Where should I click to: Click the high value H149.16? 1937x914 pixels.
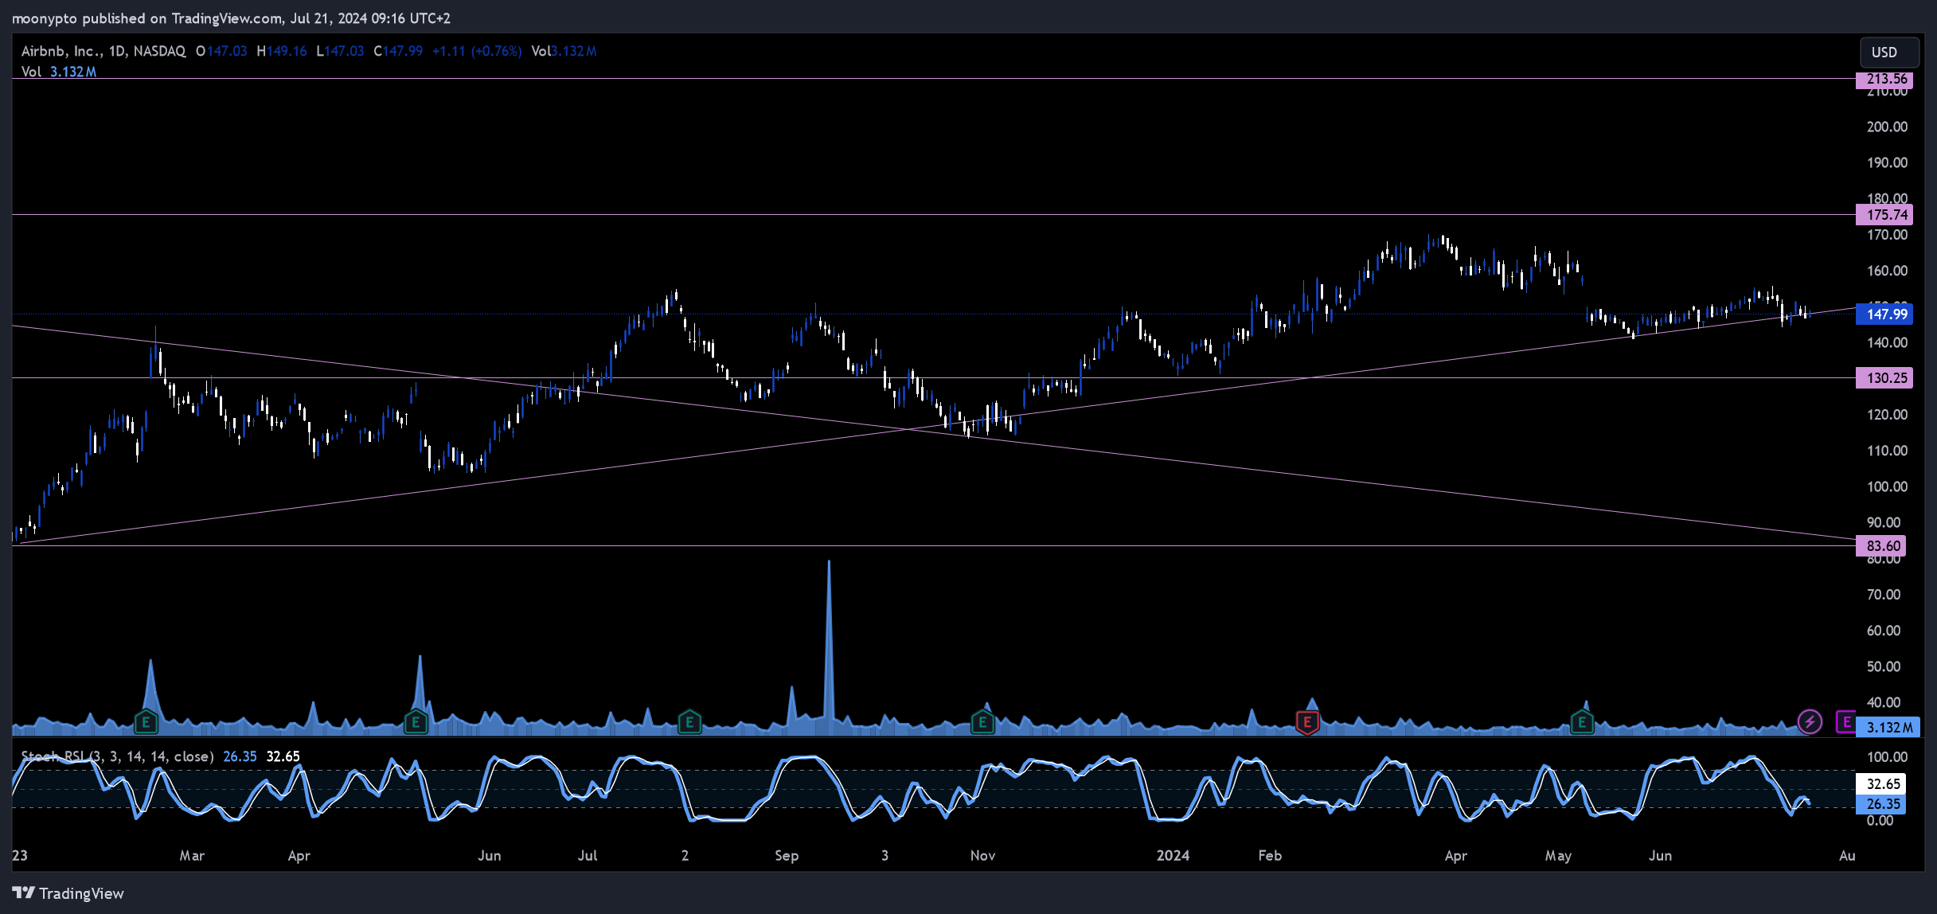click(282, 51)
